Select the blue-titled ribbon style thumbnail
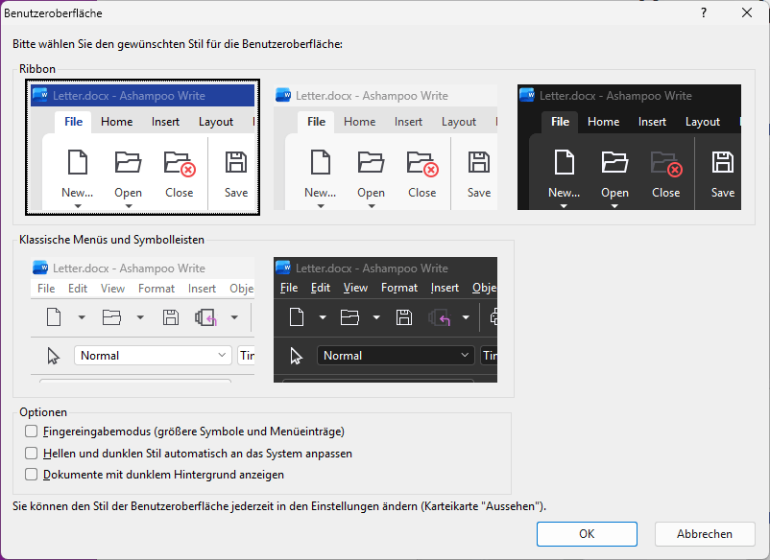This screenshot has height=560, width=770. click(142, 147)
